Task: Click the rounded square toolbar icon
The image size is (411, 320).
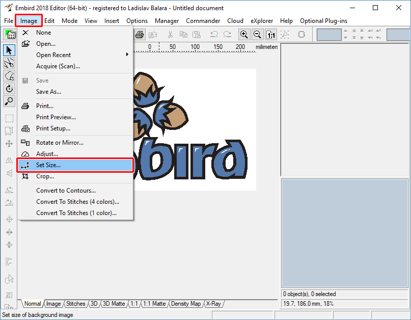Action: click(302, 35)
